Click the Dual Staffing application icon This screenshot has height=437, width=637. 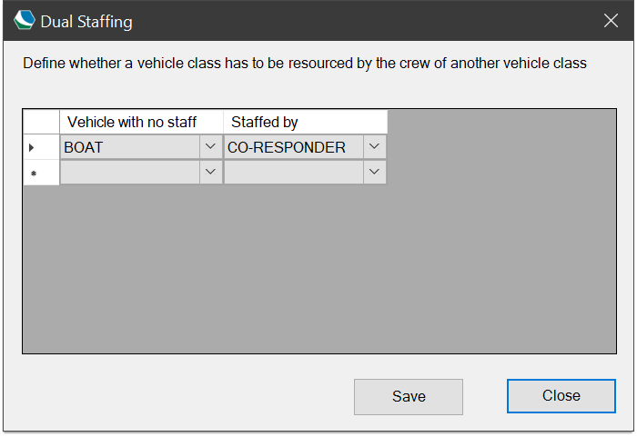[x=24, y=20]
